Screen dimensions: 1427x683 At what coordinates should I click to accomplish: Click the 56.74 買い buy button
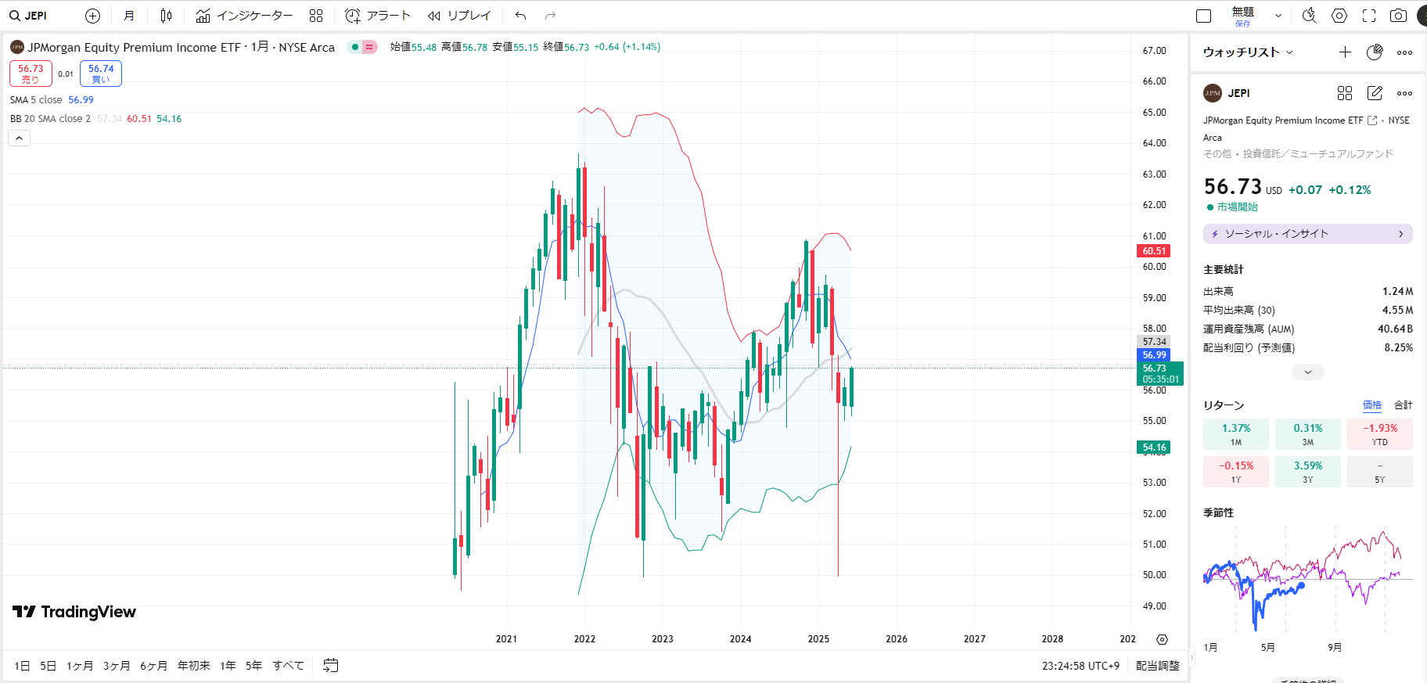pyautogui.click(x=101, y=74)
